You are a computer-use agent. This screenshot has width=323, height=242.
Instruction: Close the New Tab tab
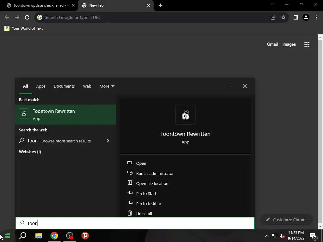[x=149, y=6]
